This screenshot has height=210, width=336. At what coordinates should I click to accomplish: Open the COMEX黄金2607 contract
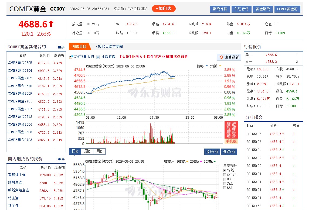pos(20,109)
